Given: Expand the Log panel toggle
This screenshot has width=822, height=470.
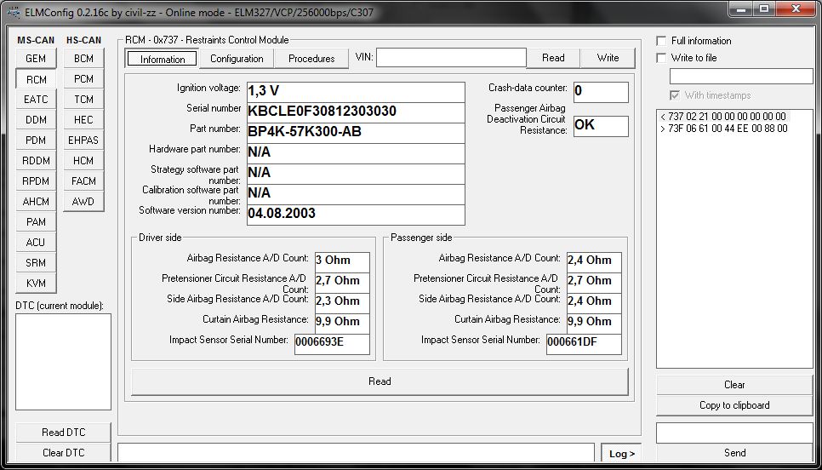Looking at the screenshot, I should [622, 454].
